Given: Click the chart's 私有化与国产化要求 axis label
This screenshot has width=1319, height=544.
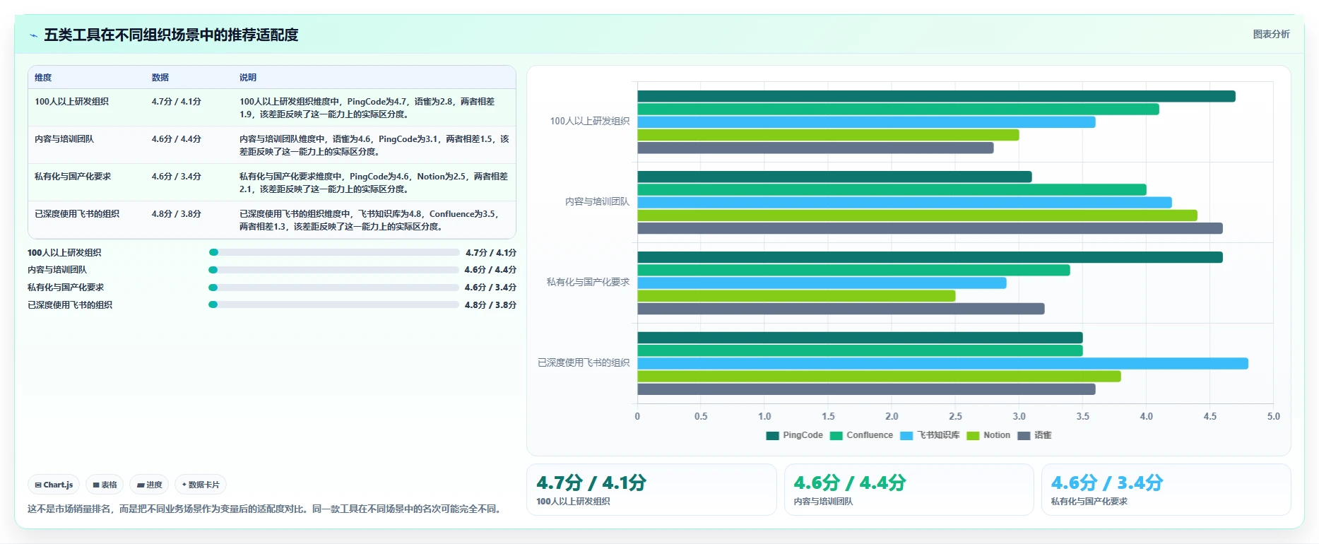Looking at the screenshot, I should (588, 283).
